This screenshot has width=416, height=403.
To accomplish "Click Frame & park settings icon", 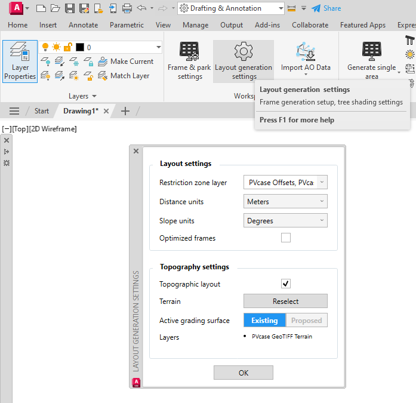I will pyautogui.click(x=189, y=53).
